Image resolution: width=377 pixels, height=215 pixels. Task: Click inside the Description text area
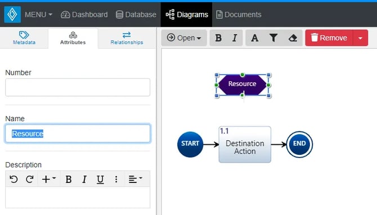[x=78, y=197]
